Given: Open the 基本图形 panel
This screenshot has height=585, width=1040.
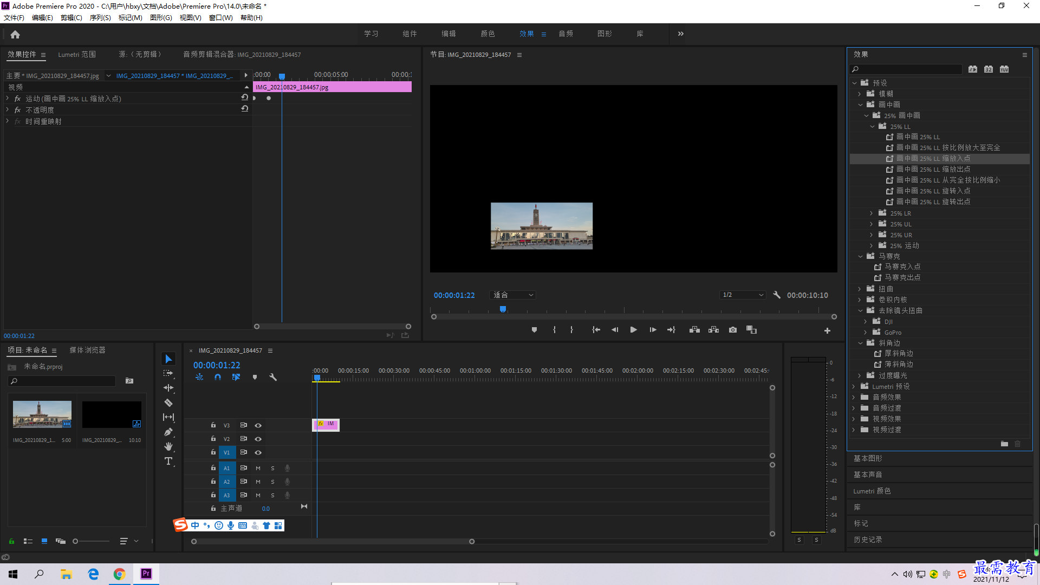Looking at the screenshot, I should click(x=868, y=458).
